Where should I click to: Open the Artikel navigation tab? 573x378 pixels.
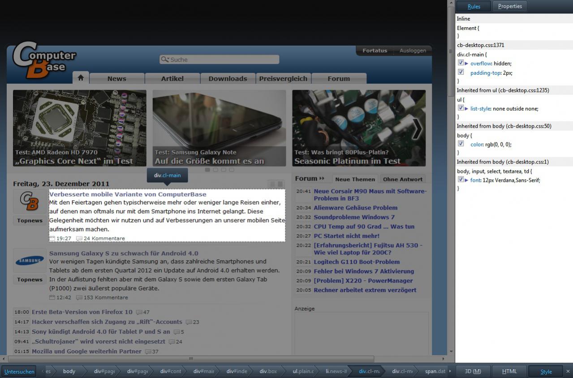(x=172, y=78)
